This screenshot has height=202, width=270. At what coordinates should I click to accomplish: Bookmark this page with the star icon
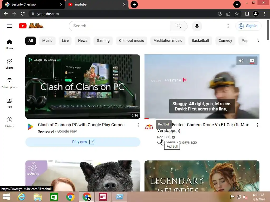pos(237,14)
